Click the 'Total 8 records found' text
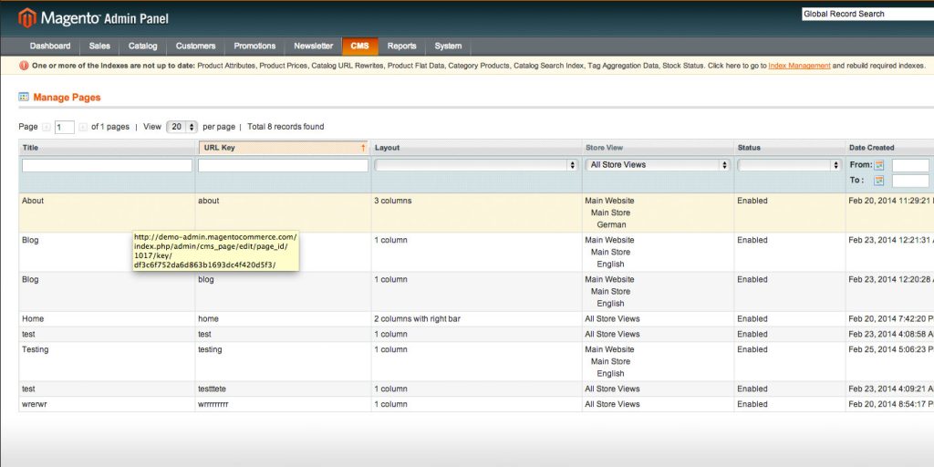The height and width of the screenshot is (467, 934). tap(285, 127)
